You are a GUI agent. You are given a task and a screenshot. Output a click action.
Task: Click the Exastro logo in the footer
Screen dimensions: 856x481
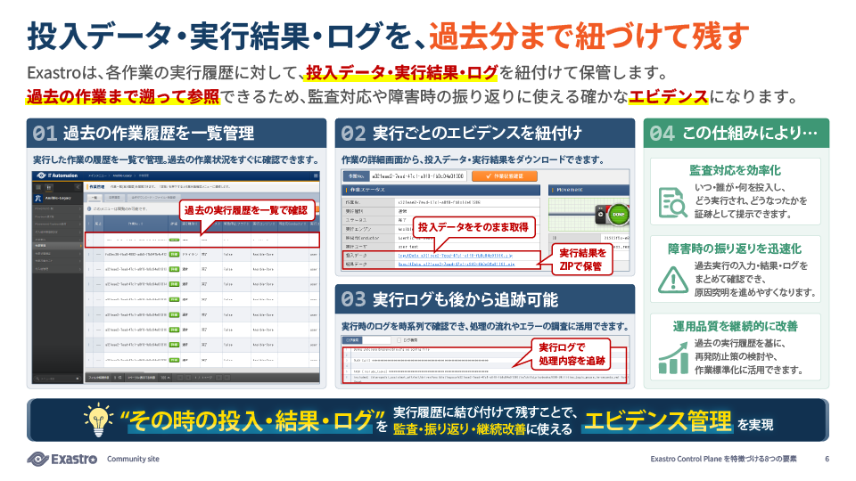point(62,459)
